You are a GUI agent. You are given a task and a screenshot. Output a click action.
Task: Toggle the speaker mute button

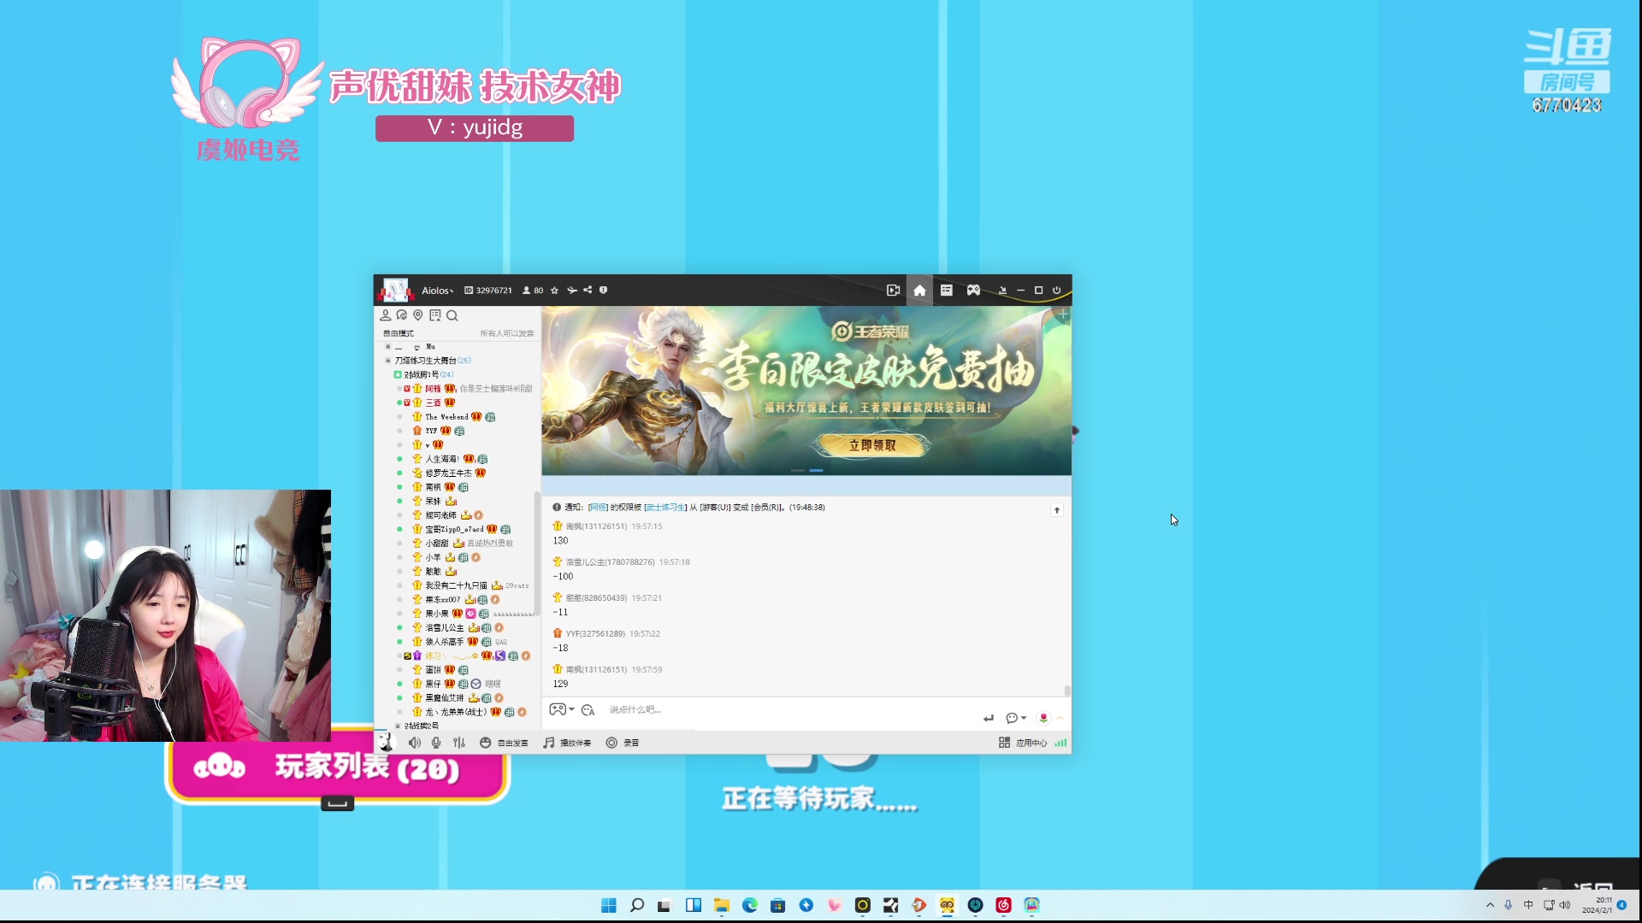coord(414,743)
